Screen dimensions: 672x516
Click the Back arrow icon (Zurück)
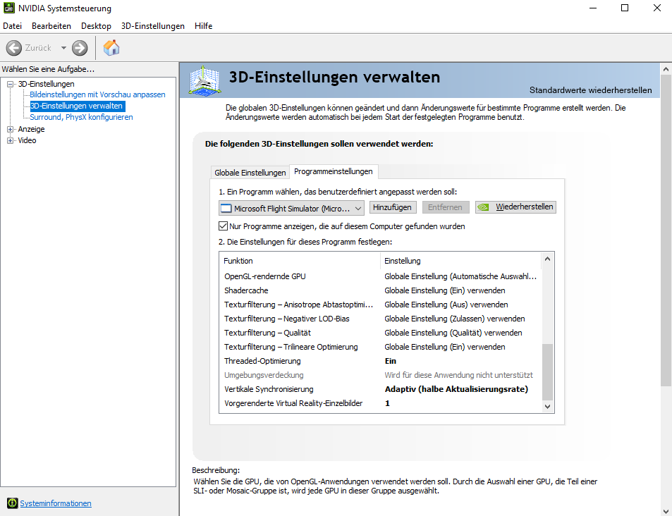(x=13, y=48)
